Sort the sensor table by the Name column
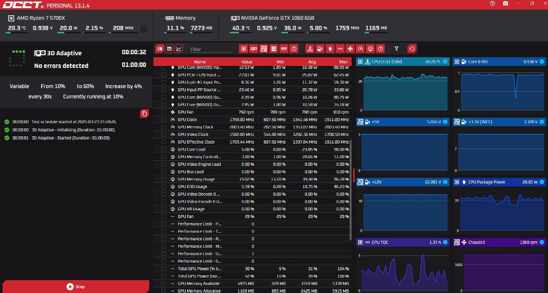The height and width of the screenshot is (293, 548). 200,62
